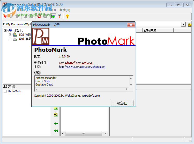Viewport: 194px width, 144px height.
Task: Click the PhotoMark app icon in title bar
Action: pyautogui.click(x=5, y=5)
